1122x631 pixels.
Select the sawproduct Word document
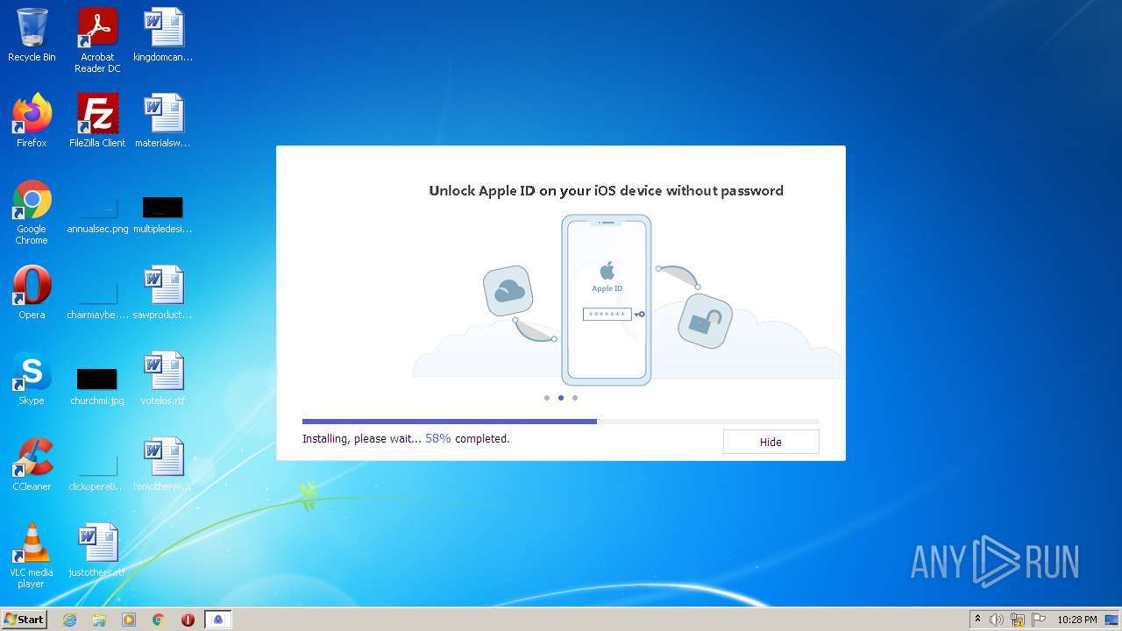tap(163, 292)
